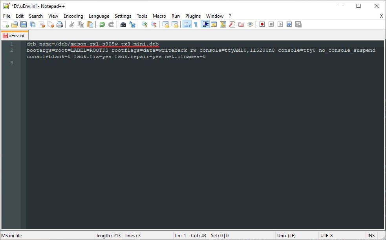Screen dimensions: 386x240
Task: Close the current document via toolbar icon
Action: click(42, 24)
